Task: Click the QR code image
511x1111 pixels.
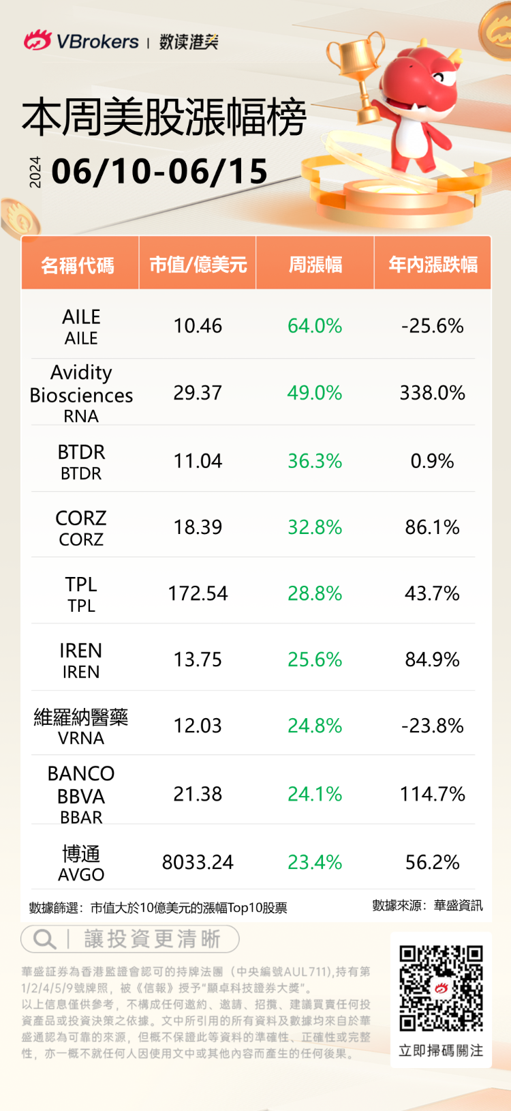Action: (x=441, y=988)
